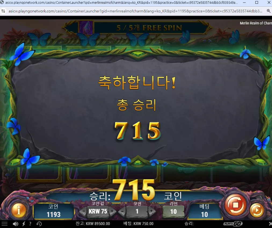This screenshot has height=228, width=272.
Task: Click the lines value 10
Action: click(x=173, y=212)
